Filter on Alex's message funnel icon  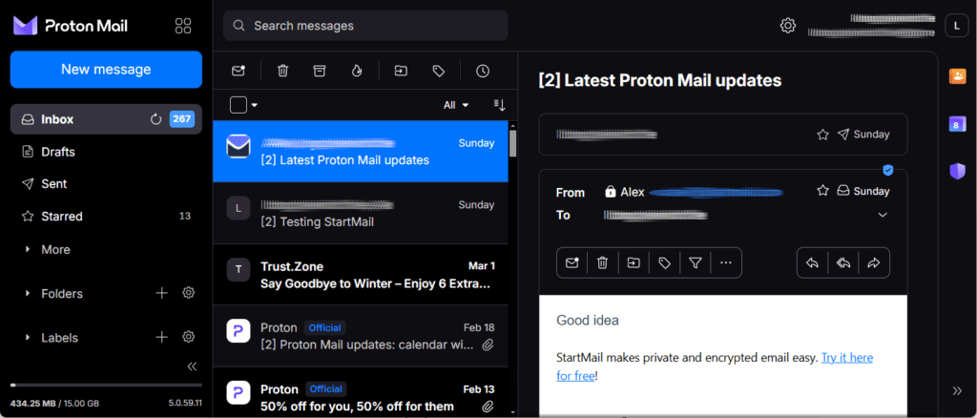[695, 262]
